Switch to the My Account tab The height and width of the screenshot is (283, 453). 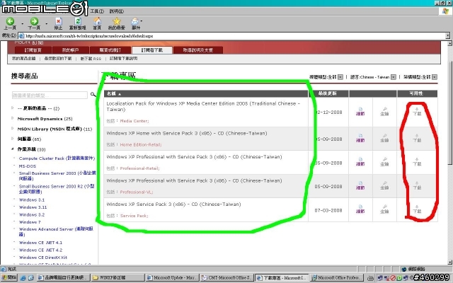pos(70,50)
